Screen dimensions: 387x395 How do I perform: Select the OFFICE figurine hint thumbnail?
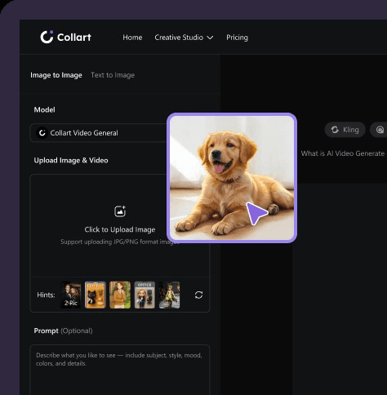pyautogui.click(x=145, y=295)
